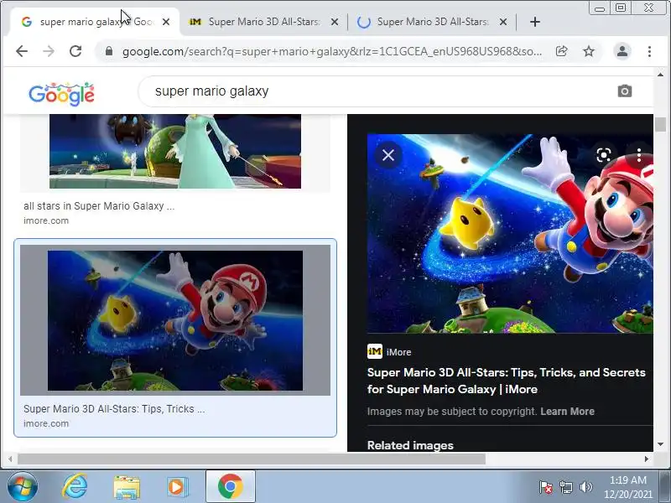Open the Chrome profile avatar icon
The width and height of the screenshot is (671, 503).
tap(622, 51)
